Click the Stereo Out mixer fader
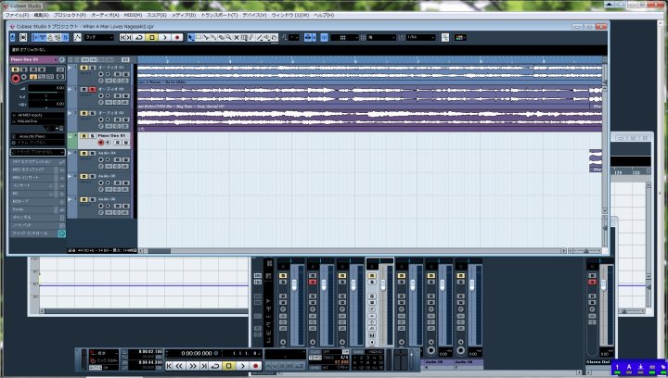Image resolution: width=668 pixels, height=378 pixels. pyautogui.click(x=603, y=284)
